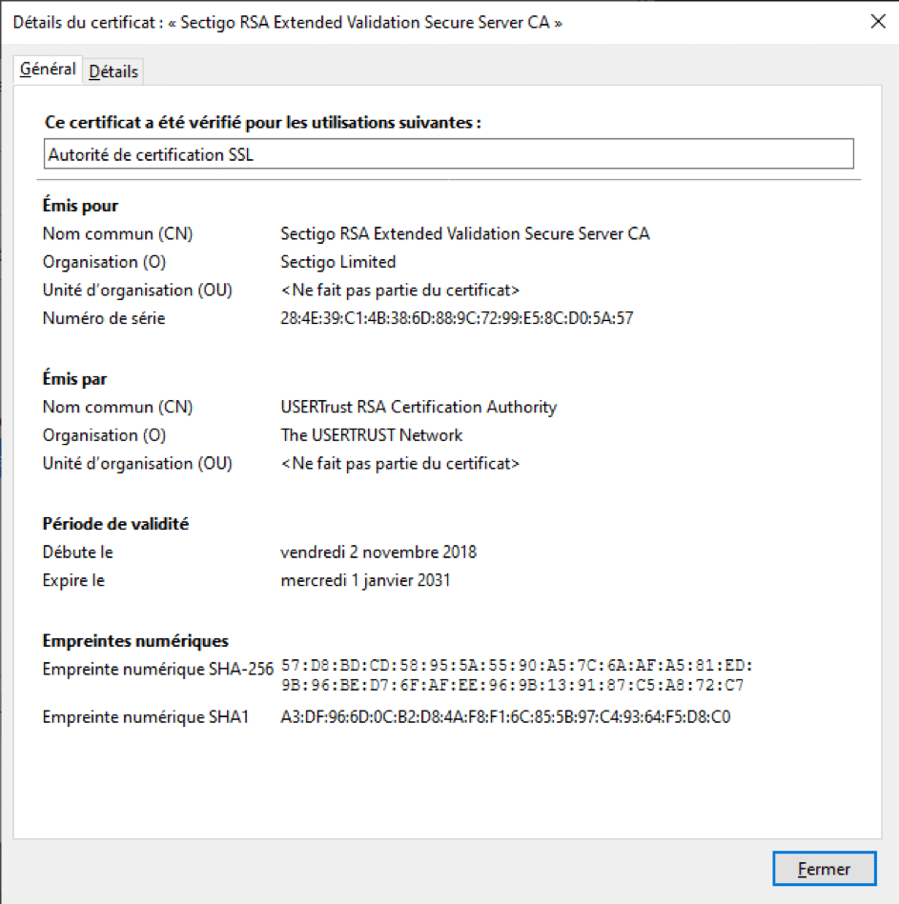Switch to the Détails tab
The width and height of the screenshot is (899, 904).
(x=113, y=71)
